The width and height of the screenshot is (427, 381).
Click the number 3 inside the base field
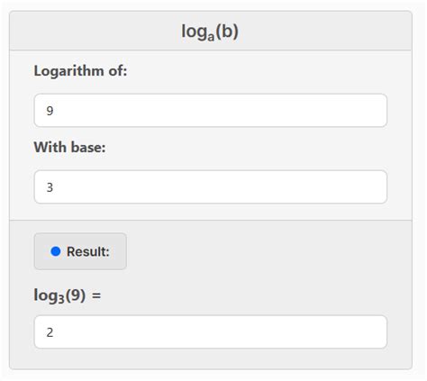50,187
